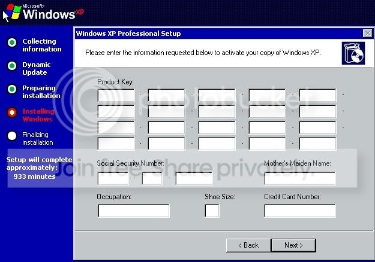
Task: Click the 'Social Security Number:' label
Action: [130, 163]
